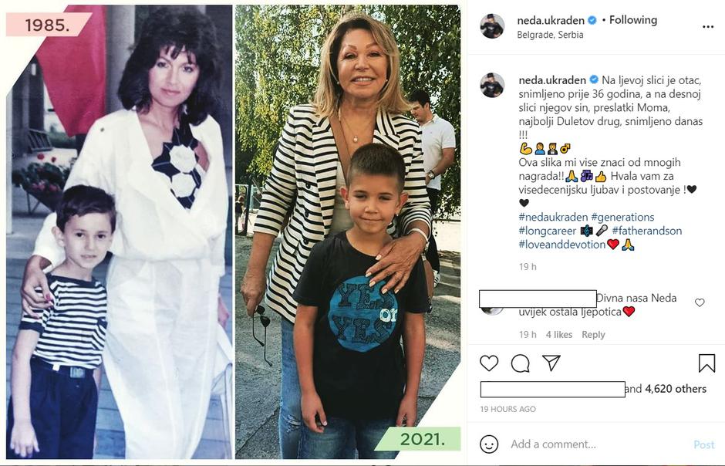Open the #loveanddevotion hashtag

pyautogui.click(x=561, y=245)
